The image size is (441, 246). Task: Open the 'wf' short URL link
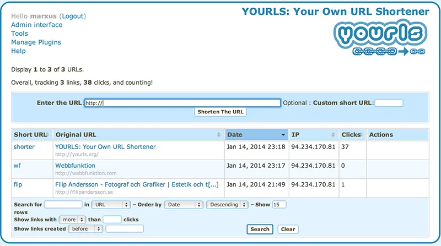click(x=17, y=166)
